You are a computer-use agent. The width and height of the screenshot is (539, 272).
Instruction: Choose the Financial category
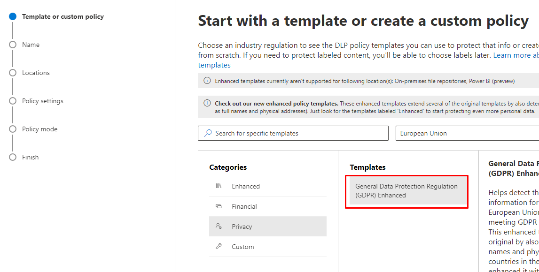click(244, 206)
